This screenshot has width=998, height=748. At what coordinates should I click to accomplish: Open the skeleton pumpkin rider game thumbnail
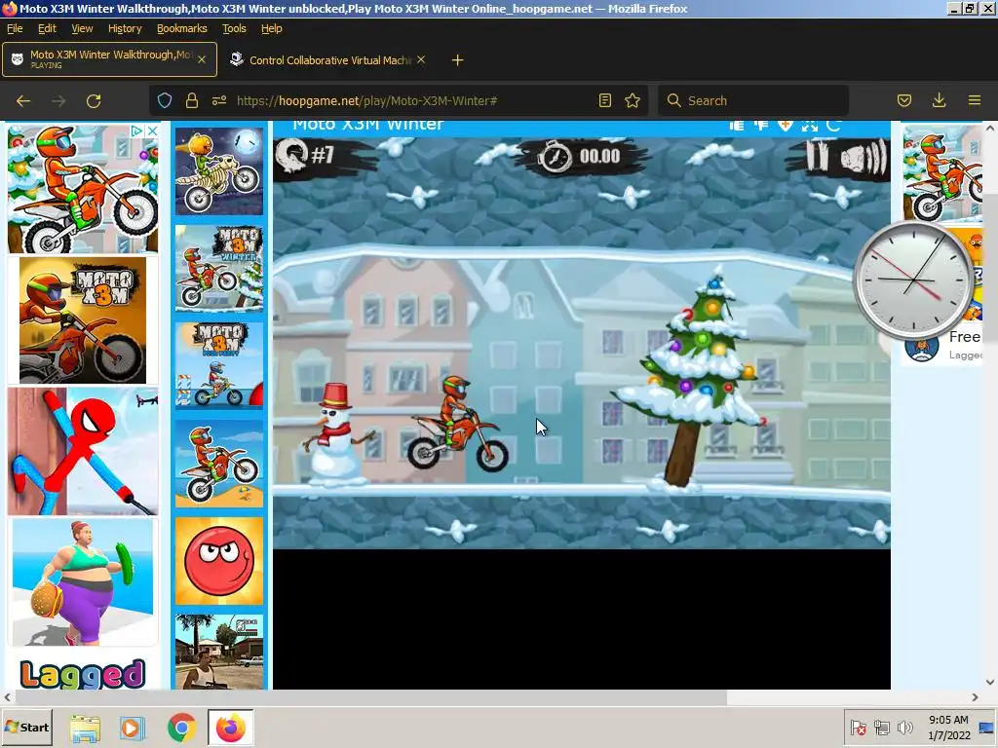[x=219, y=171]
